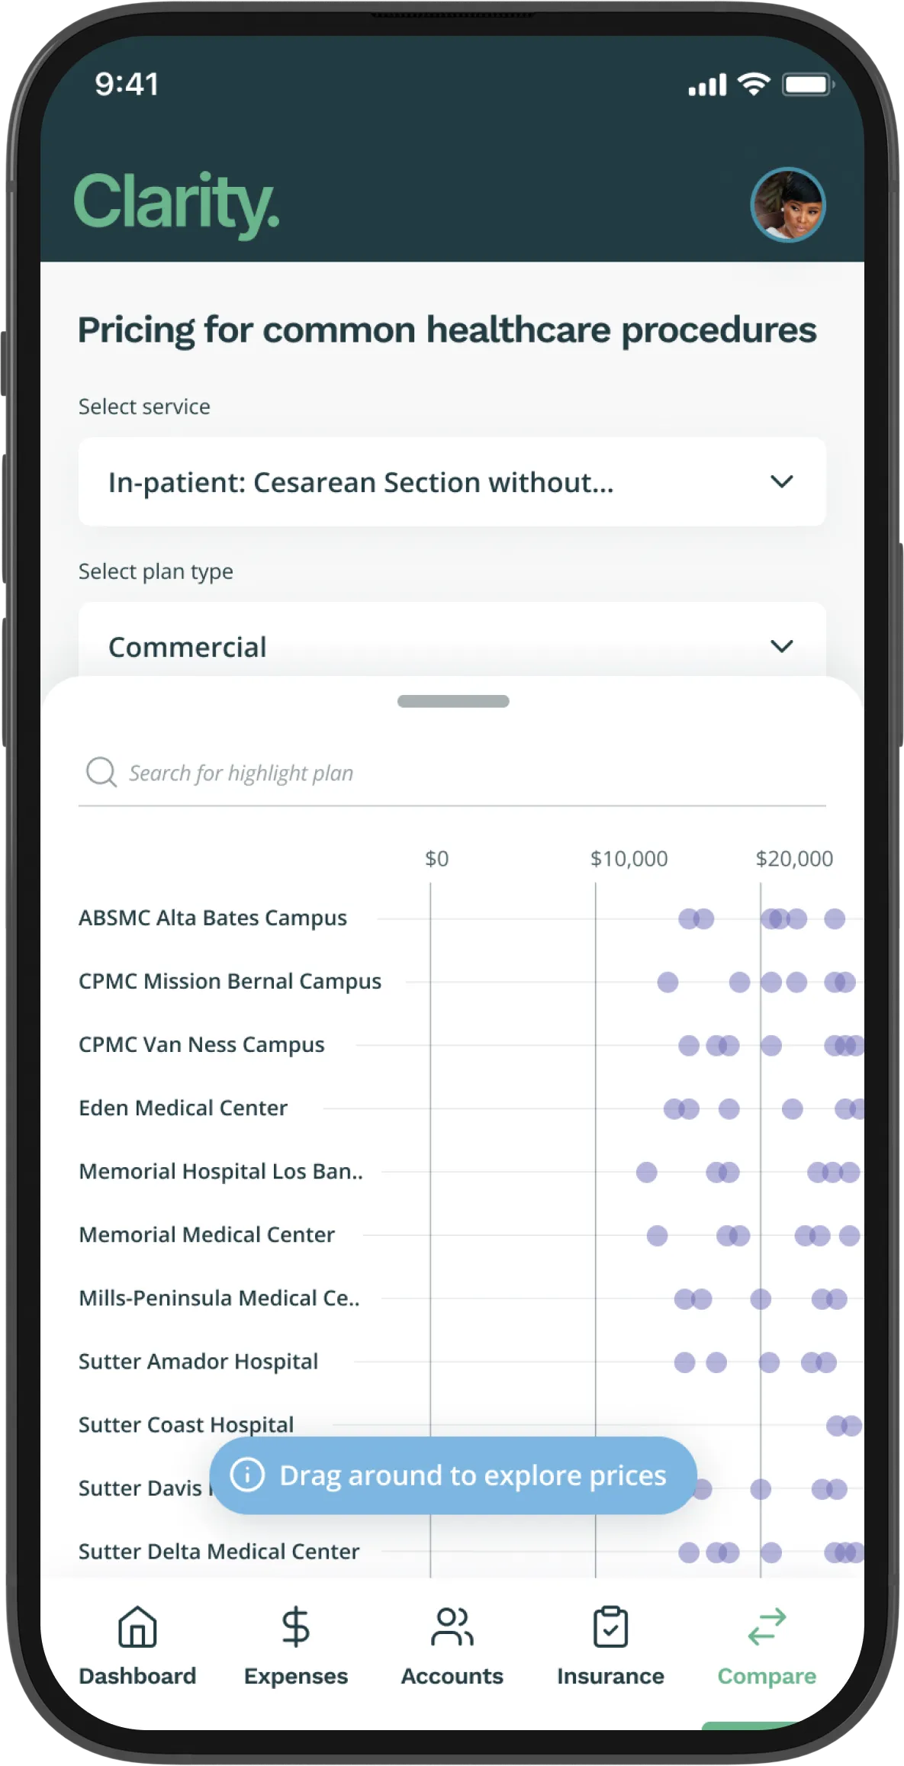Select the Compare arrows icon
Screen dimensions: 904x1766
click(x=767, y=1626)
